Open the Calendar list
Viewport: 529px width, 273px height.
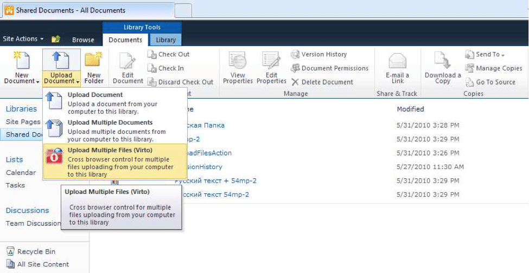21,172
